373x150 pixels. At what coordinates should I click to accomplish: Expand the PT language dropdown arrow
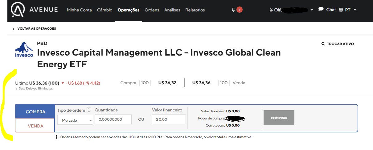pos(355,10)
